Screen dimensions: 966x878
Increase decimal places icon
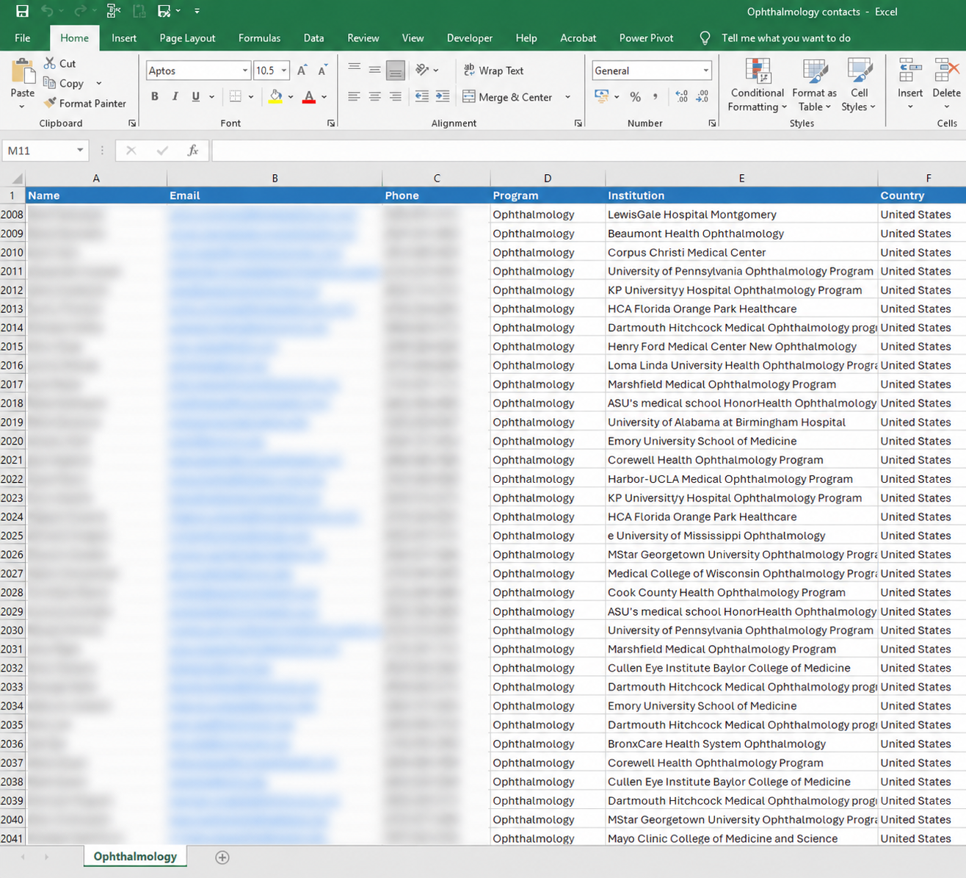pos(682,96)
